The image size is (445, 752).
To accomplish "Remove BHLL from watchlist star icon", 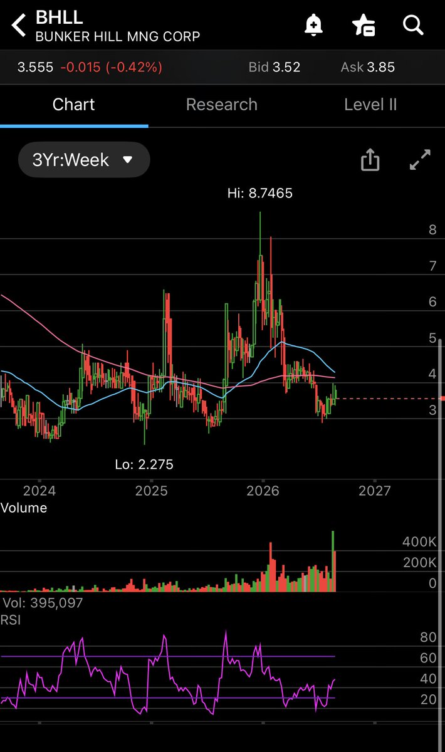I will point(364,25).
